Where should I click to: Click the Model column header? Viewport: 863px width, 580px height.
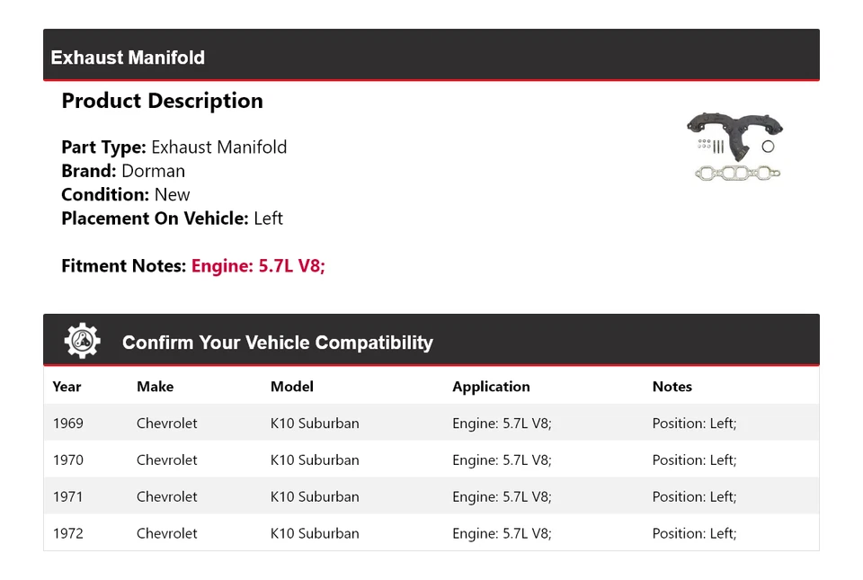[x=291, y=387]
